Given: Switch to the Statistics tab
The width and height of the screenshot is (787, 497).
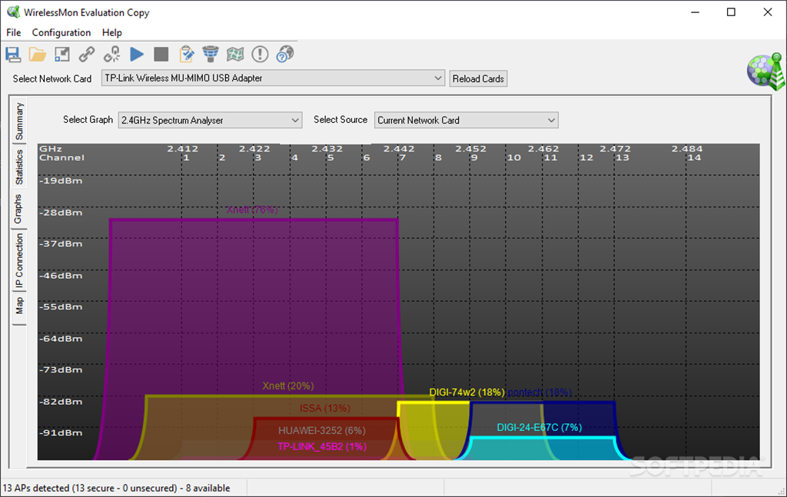Looking at the screenshot, I should (x=19, y=167).
